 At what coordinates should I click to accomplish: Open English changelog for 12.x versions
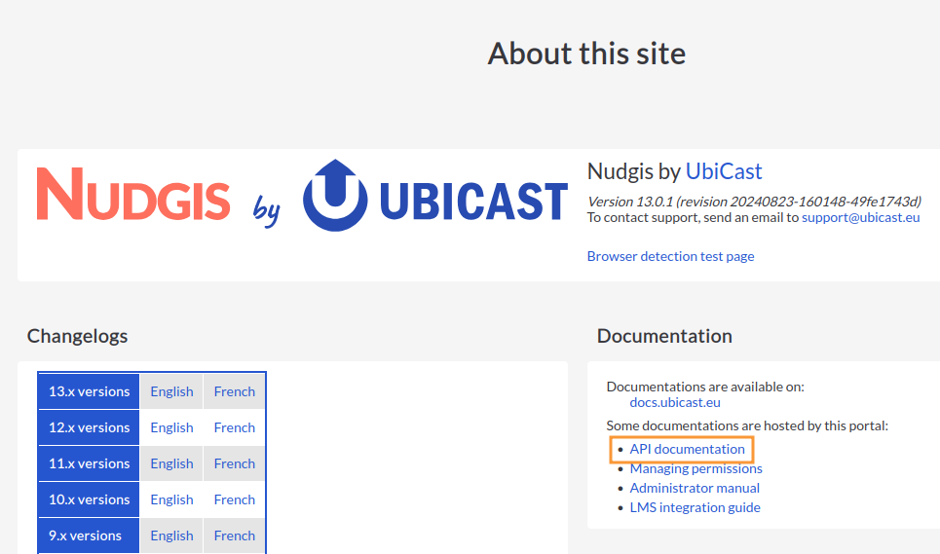pos(172,427)
